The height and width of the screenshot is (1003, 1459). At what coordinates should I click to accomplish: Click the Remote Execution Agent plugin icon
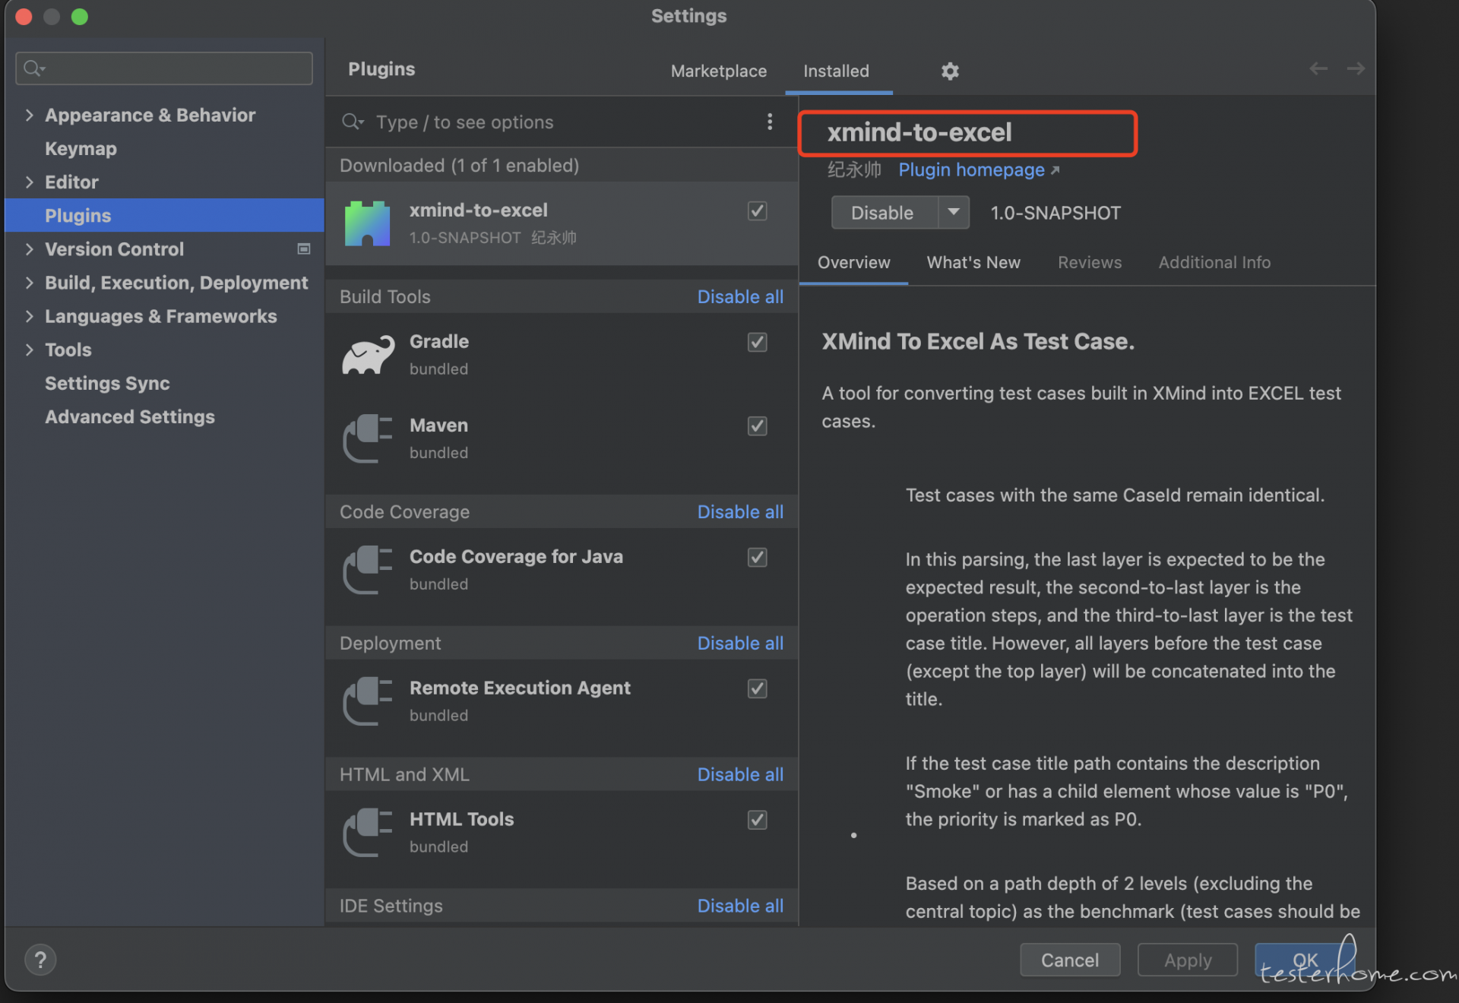[x=368, y=701]
